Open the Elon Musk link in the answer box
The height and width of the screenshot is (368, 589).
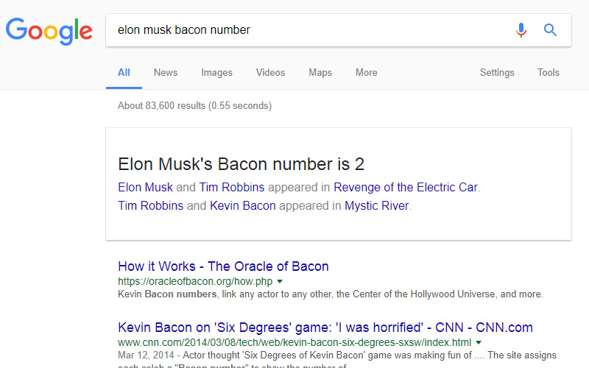pyautogui.click(x=145, y=187)
